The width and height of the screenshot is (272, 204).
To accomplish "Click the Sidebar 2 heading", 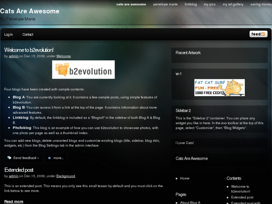I will tap(183, 110).
